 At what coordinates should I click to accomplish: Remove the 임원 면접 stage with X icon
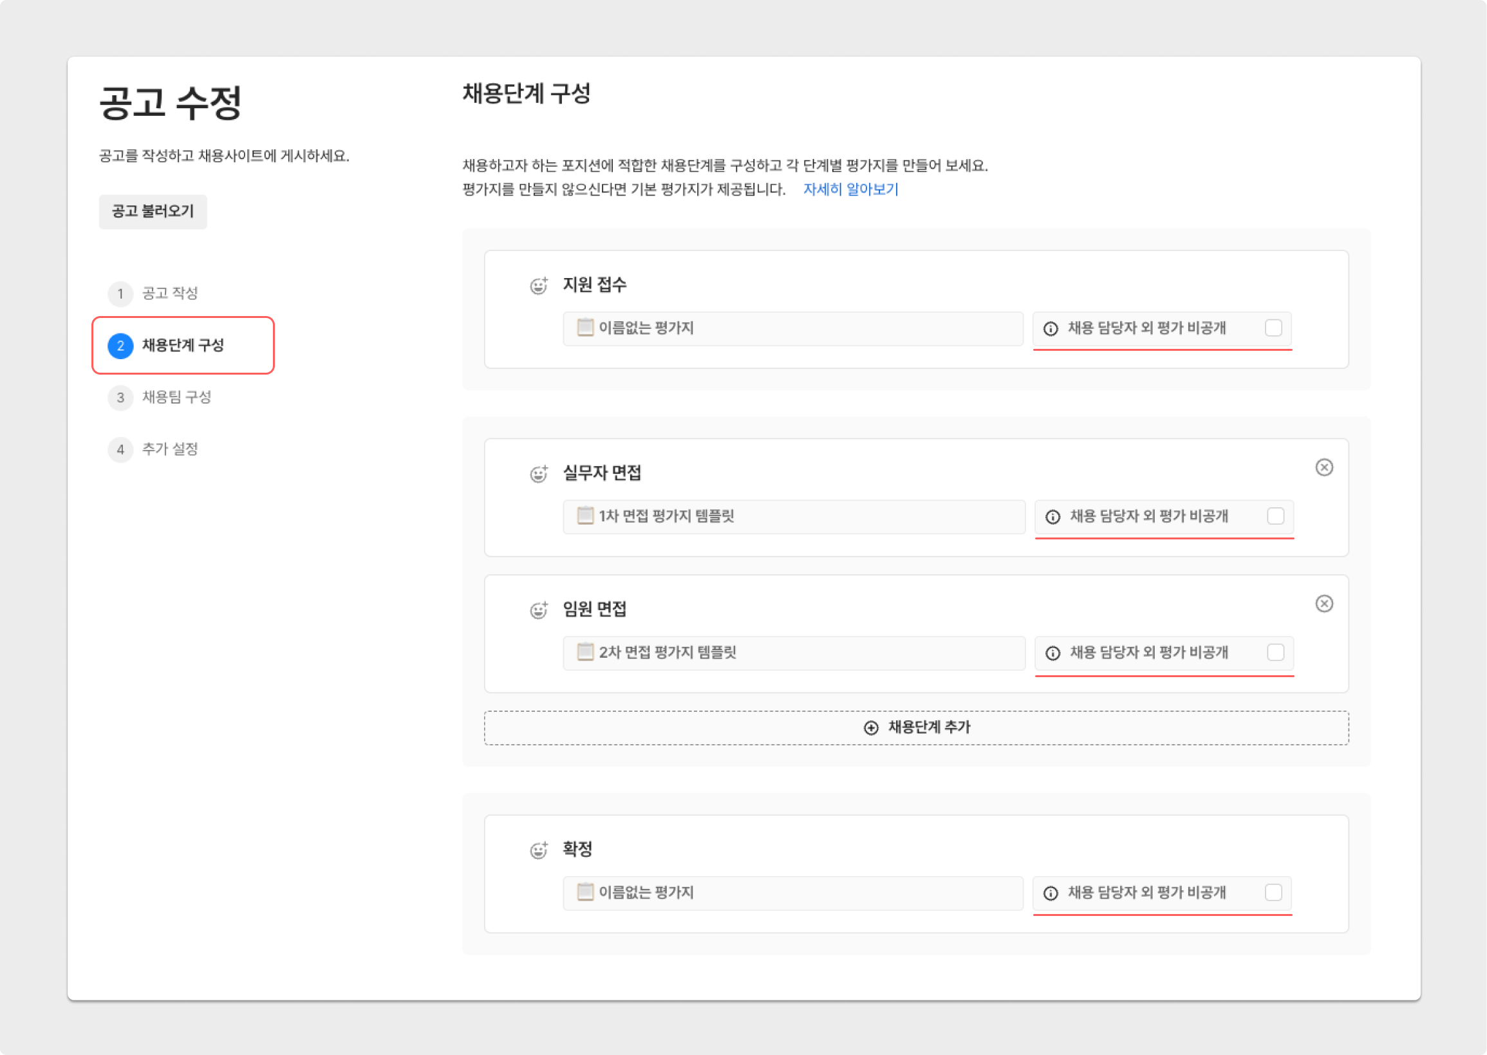(1323, 604)
